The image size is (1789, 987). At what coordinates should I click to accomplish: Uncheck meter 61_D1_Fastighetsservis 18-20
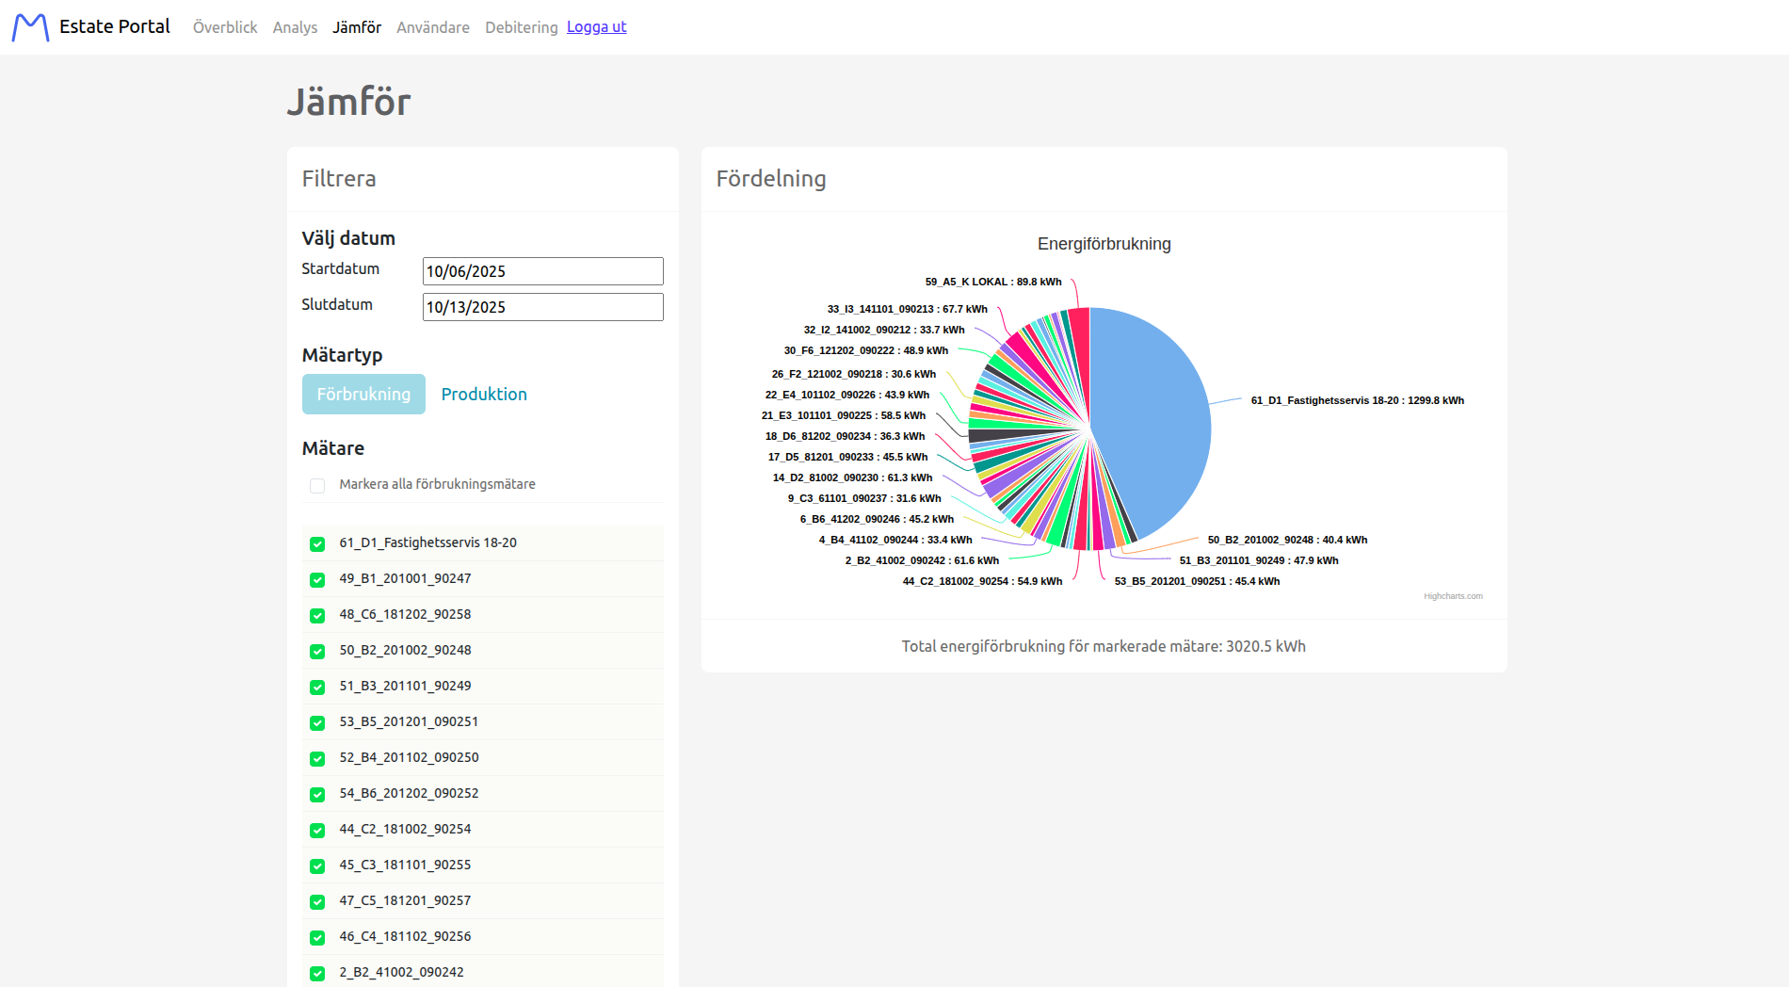pos(317,543)
